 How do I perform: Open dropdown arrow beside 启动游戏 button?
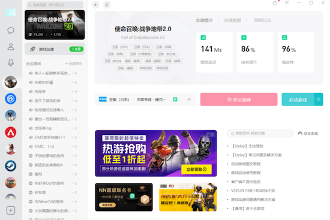319,100
